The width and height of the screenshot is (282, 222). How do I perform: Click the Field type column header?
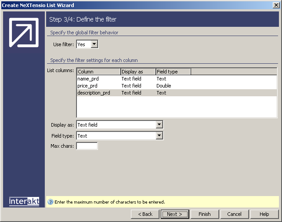[x=173, y=72]
